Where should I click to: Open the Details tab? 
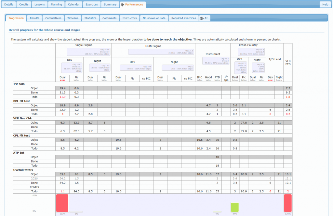pos(8,5)
